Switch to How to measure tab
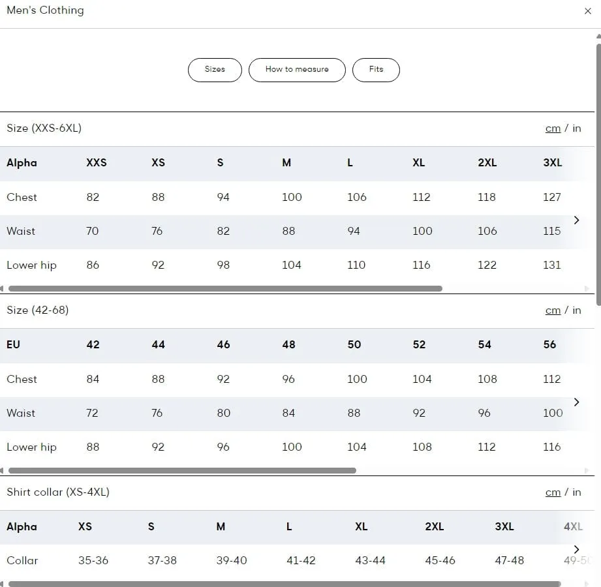Screen dimensions: 601x587 pyautogui.click(x=297, y=70)
